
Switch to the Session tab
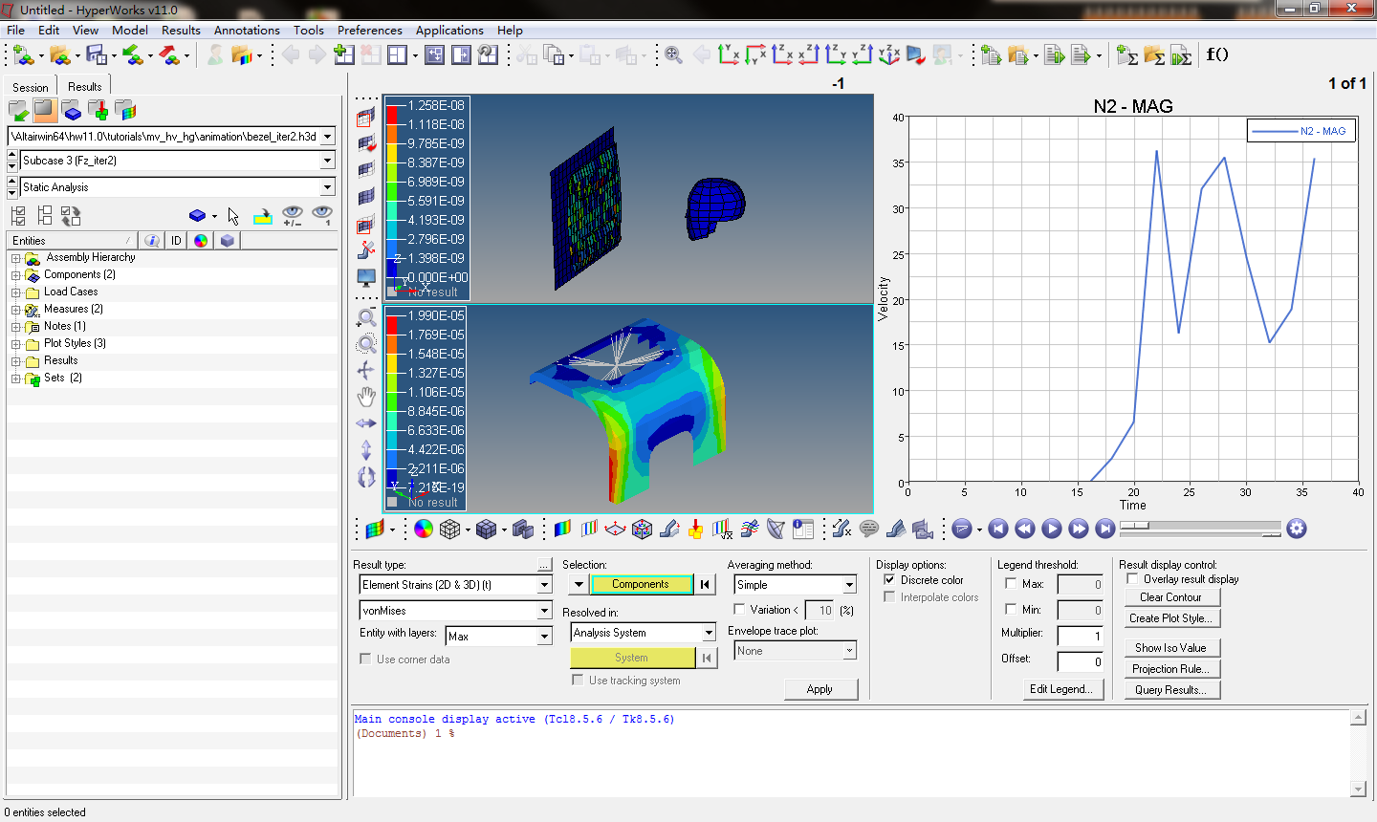coord(31,87)
